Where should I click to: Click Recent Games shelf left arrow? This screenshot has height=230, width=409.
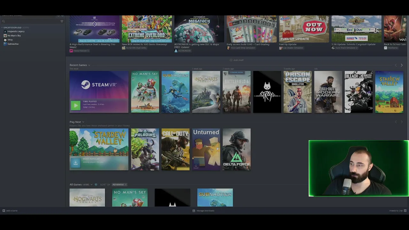[x=396, y=65]
